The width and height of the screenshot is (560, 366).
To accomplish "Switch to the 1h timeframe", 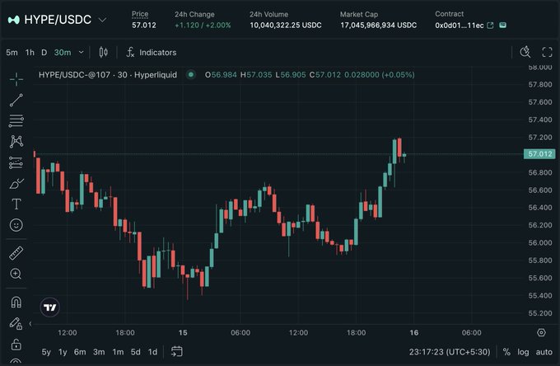I will (x=30, y=52).
